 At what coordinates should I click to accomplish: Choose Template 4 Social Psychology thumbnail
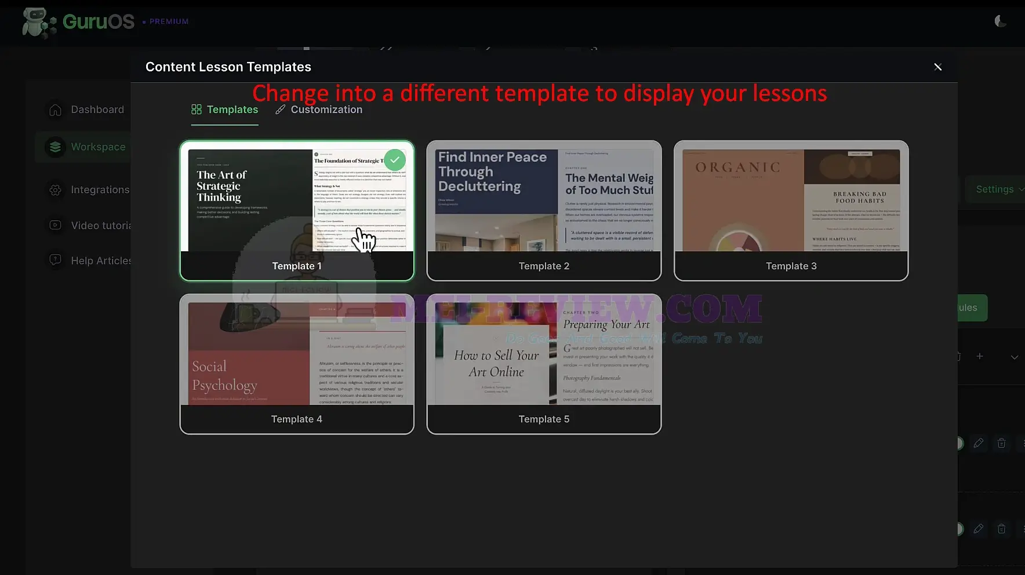tap(297, 353)
